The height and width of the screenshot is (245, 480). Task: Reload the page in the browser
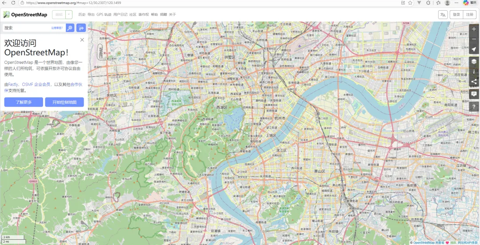(x=13, y=3)
